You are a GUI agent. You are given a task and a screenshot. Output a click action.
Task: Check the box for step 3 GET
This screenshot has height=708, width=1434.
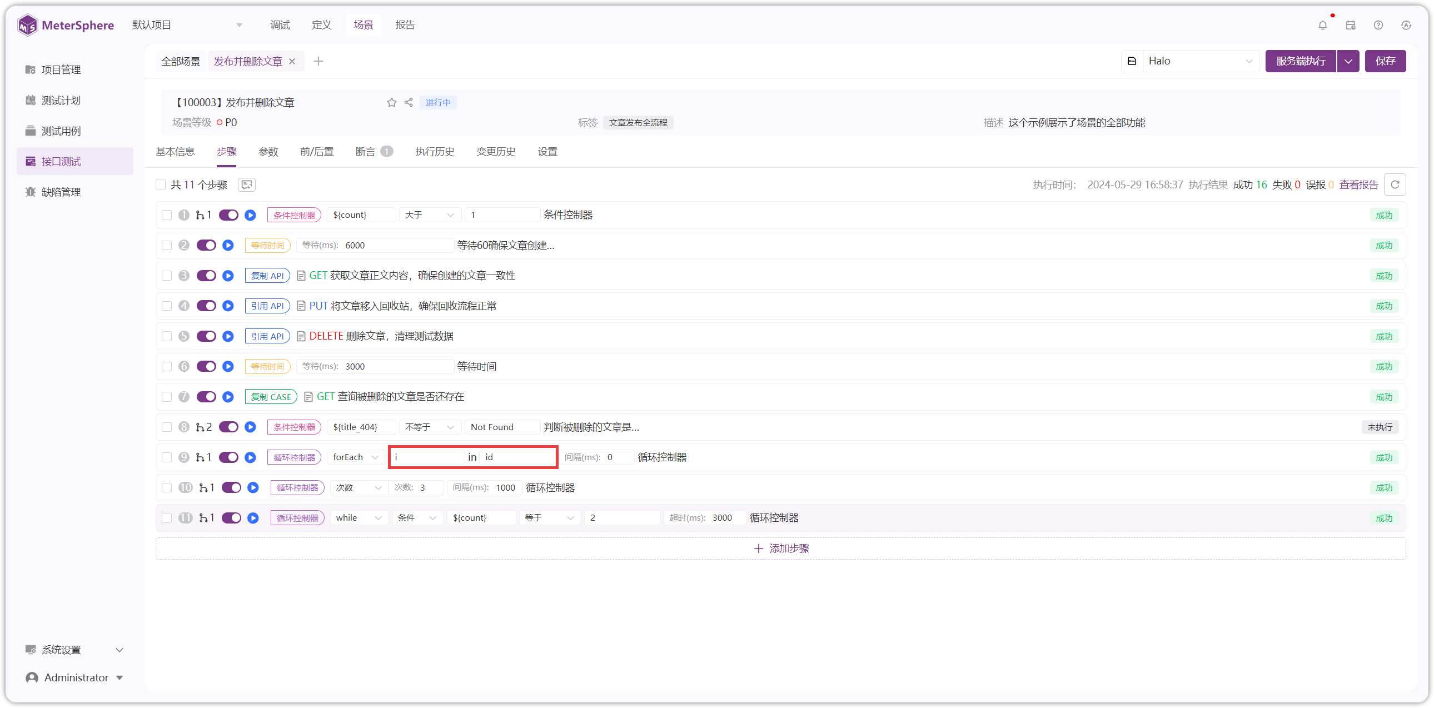pos(167,276)
